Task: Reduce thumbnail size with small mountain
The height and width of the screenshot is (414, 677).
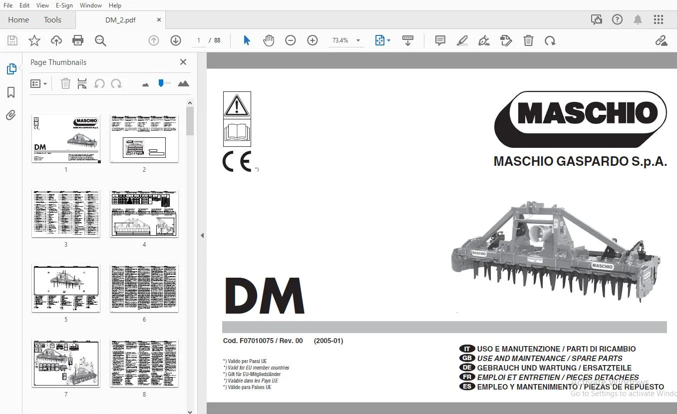Action: 145,84
